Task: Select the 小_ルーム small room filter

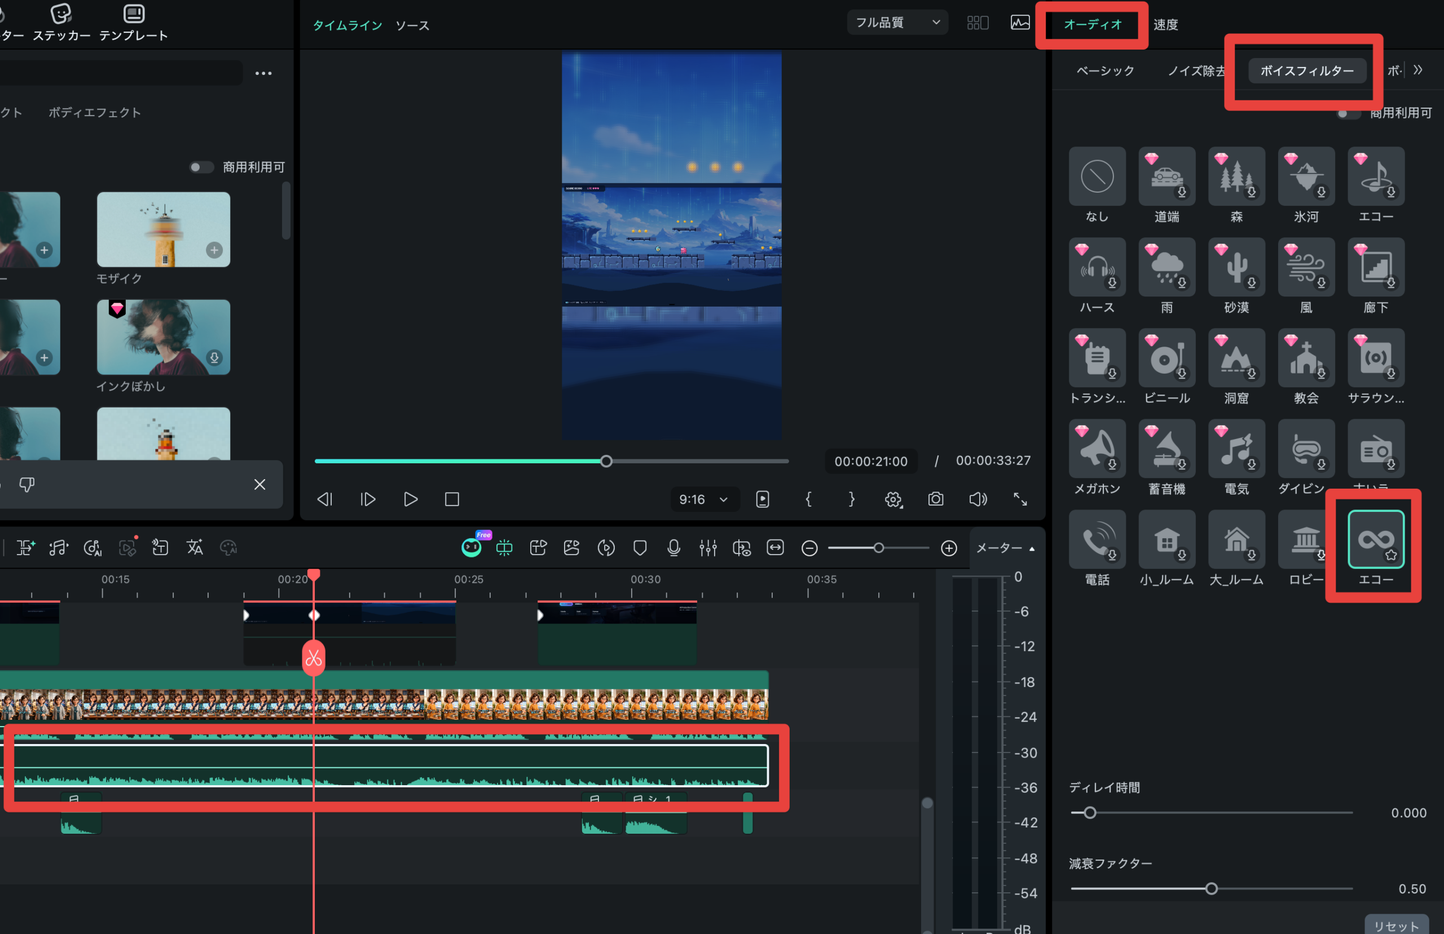Action: click(1166, 538)
